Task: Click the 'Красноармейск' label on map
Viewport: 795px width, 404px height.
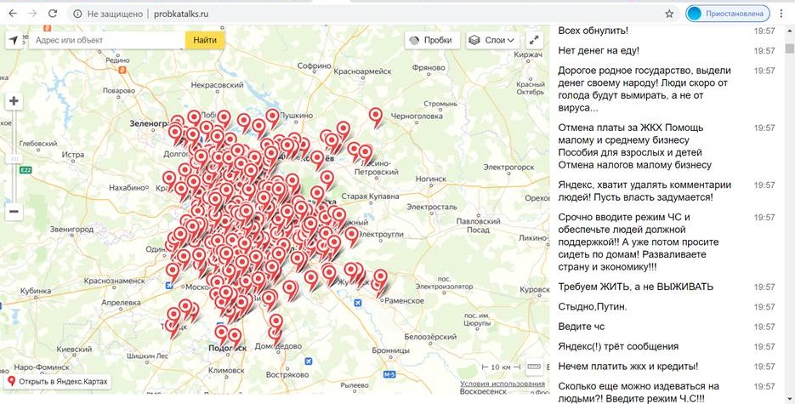Action: click(x=362, y=71)
